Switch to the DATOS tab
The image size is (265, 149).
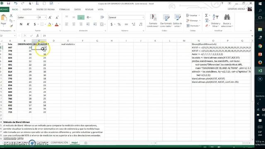77,10
